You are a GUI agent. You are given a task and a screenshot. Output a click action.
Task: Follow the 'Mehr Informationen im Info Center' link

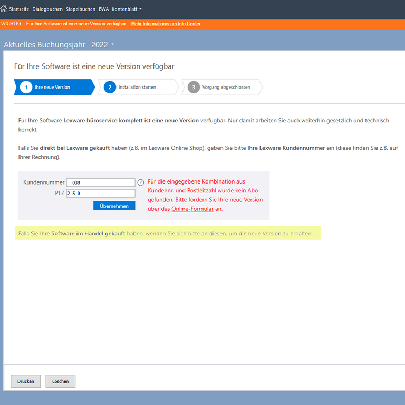166,24
